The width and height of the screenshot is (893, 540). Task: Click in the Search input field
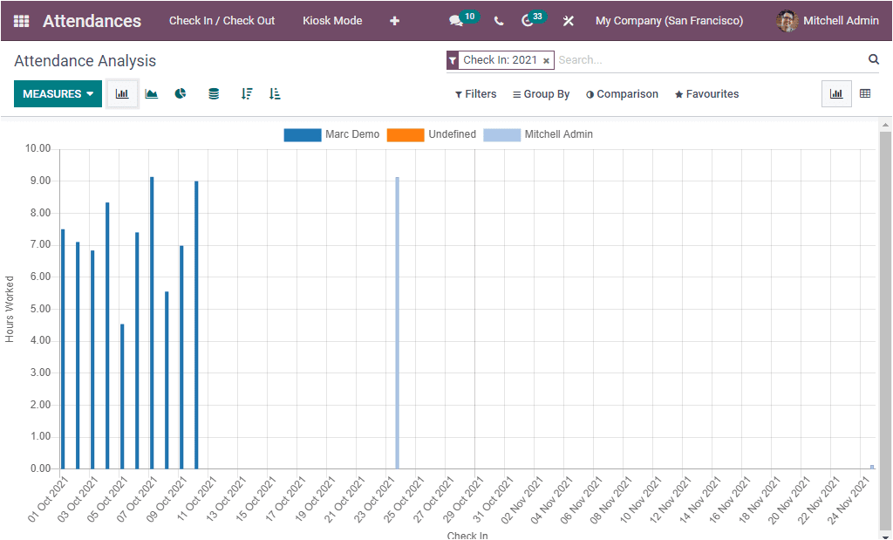coord(706,60)
